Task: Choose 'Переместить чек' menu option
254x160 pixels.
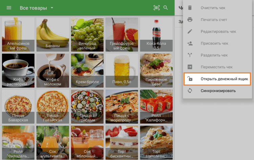Action: pyautogui.click(x=216, y=67)
